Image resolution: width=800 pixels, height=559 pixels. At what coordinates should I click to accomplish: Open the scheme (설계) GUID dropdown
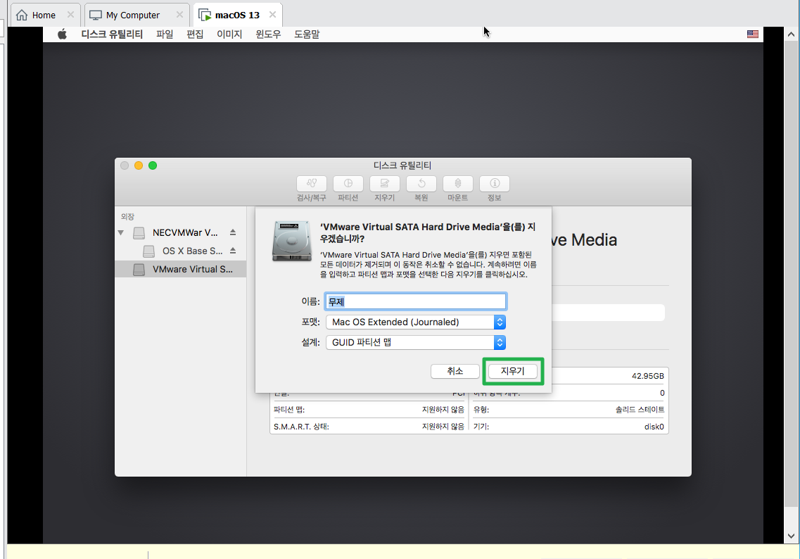pyautogui.click(x=416, y=343)
